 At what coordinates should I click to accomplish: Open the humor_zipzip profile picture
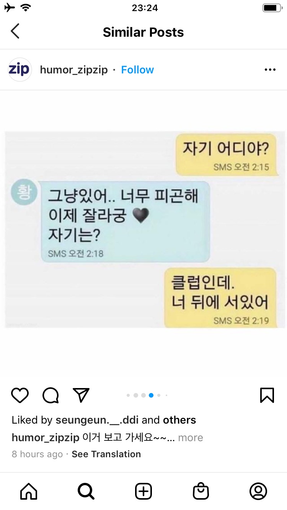[20, 70]
